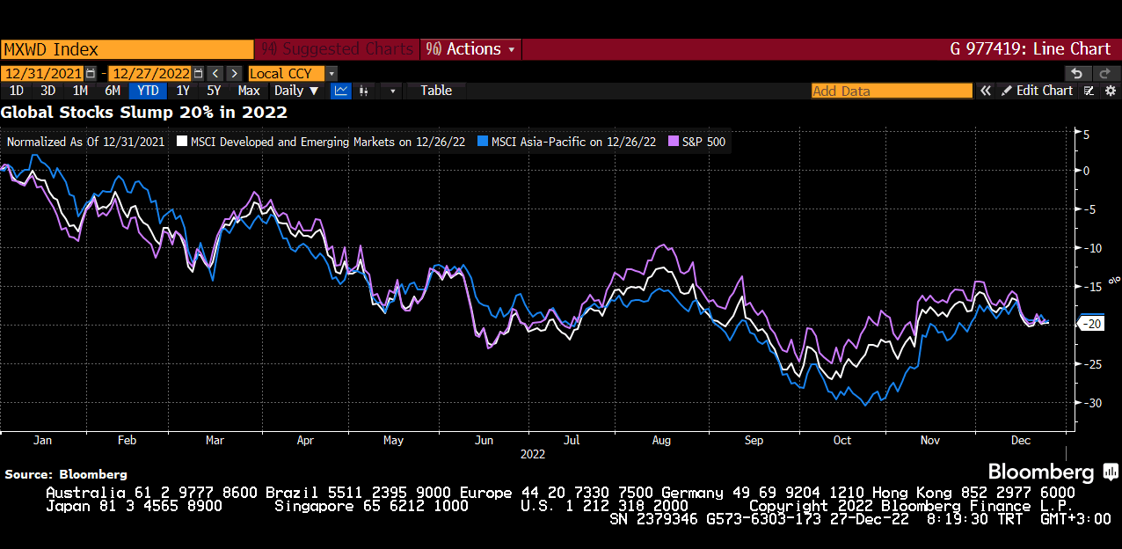Click the end date field 12/27/2022
This screenshot has width=1122, height=549.
click(149, 74)
